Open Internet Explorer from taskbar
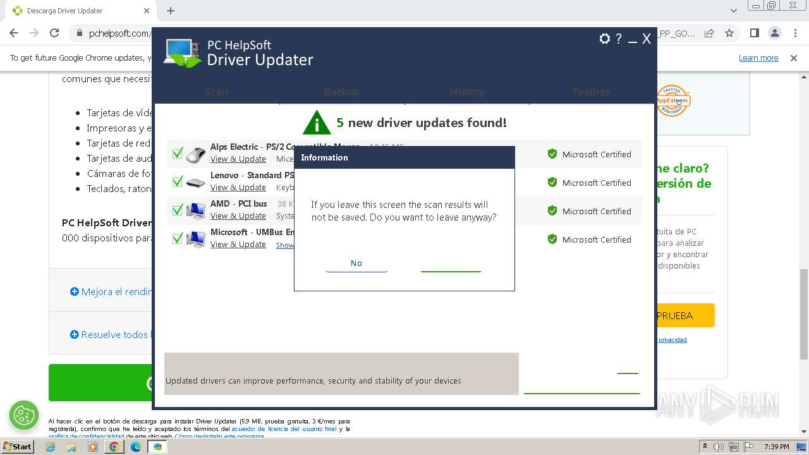809x455 pixels. click(x=51, y=447)
